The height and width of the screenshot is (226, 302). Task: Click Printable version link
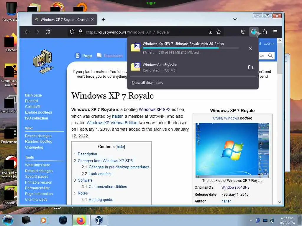point(39,182)
